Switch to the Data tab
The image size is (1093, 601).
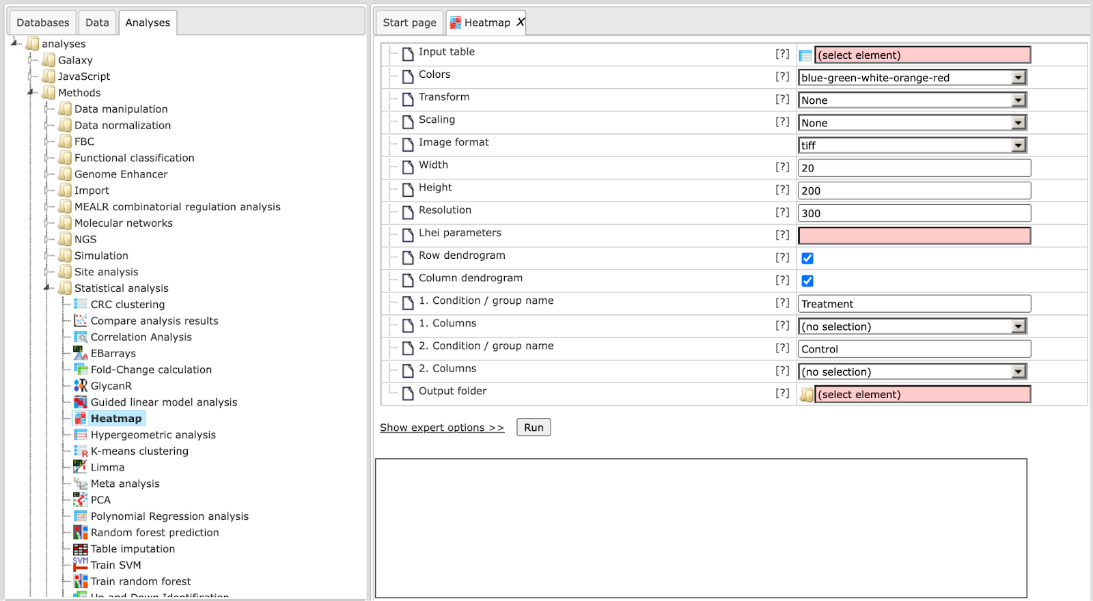tap(97, 23)
